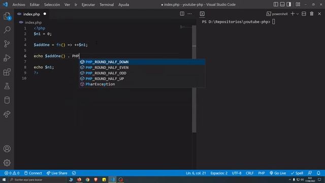Toggle bottom panel layout
The image size is (325, 183).
pos(282,5)
